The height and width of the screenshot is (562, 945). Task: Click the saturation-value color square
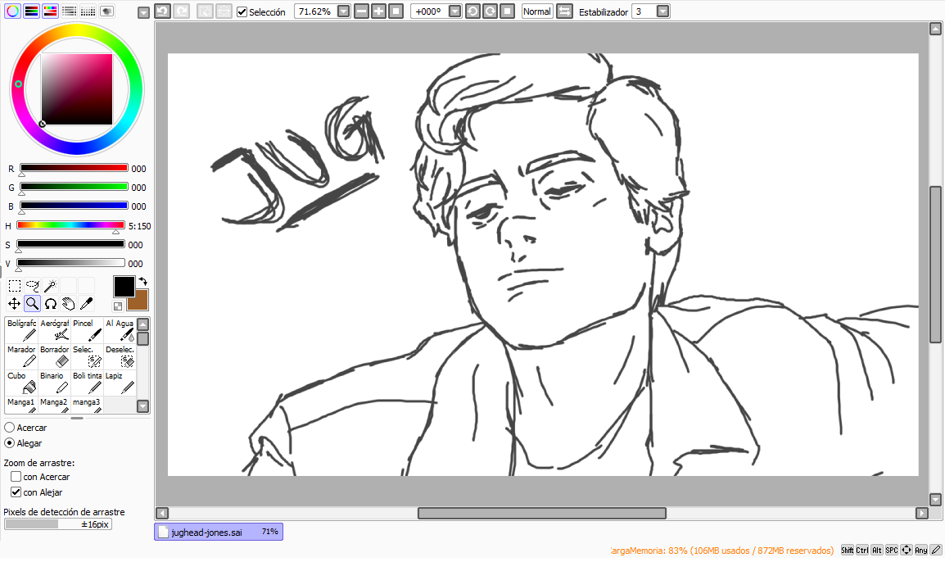(77, 89)
